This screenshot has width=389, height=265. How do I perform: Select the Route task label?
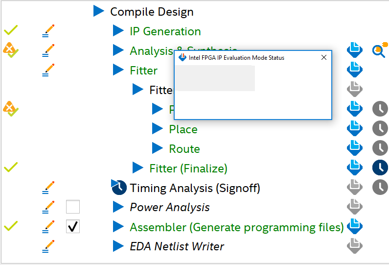184,149
